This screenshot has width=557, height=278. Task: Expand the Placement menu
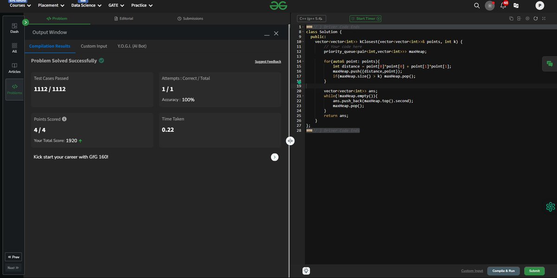pos(52,6)
